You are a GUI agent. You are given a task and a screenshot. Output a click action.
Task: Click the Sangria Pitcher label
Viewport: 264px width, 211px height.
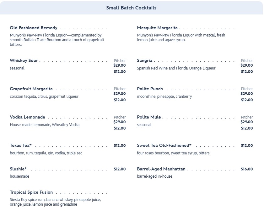(x=247, y=61)
